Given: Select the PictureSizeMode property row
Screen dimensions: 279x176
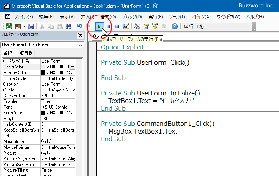Looking at the screenshot, I should tap(39, 165).
